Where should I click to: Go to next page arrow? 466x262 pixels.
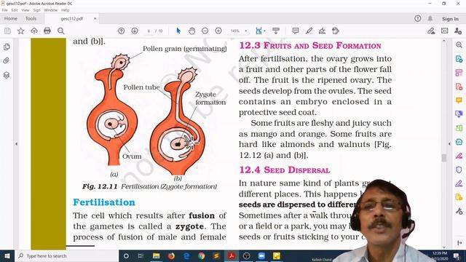point(135,31)
